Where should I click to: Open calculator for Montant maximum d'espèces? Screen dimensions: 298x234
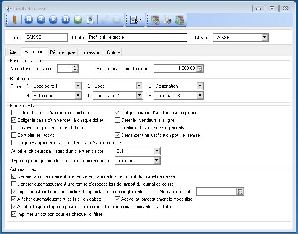coord(199,68)
